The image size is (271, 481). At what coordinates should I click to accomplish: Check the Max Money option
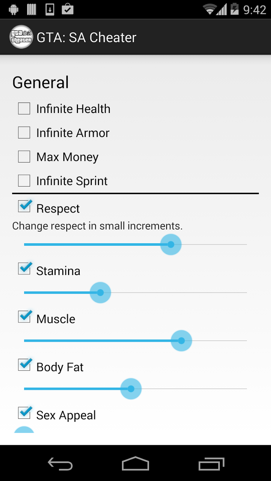click(24, 157)
